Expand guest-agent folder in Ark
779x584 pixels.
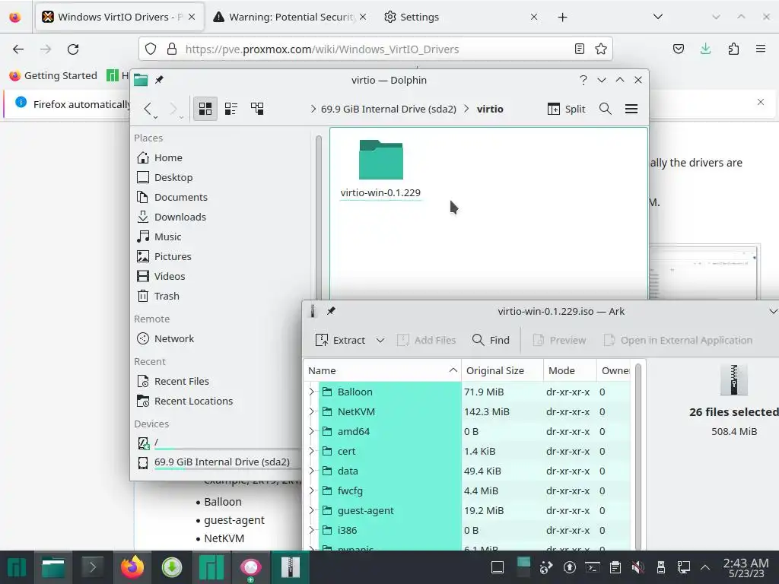coord(311,510)
